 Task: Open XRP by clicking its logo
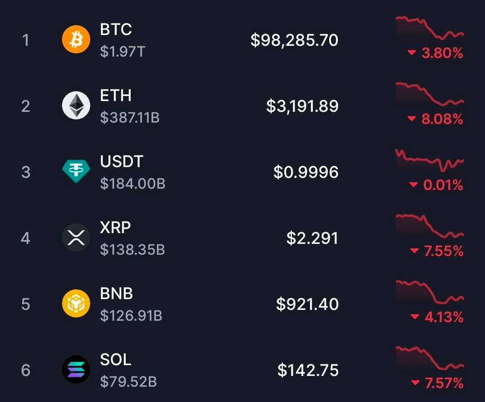click(x=75, y=237)
